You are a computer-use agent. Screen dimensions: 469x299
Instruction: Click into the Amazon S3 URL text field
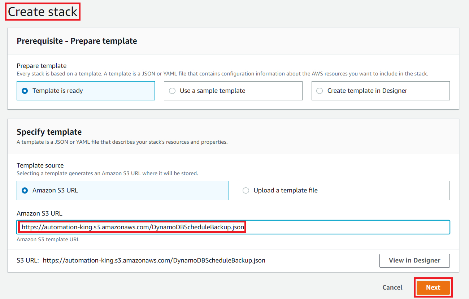pos(325,227)
